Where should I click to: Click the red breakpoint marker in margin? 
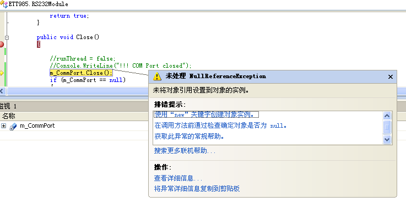point(1,45)
